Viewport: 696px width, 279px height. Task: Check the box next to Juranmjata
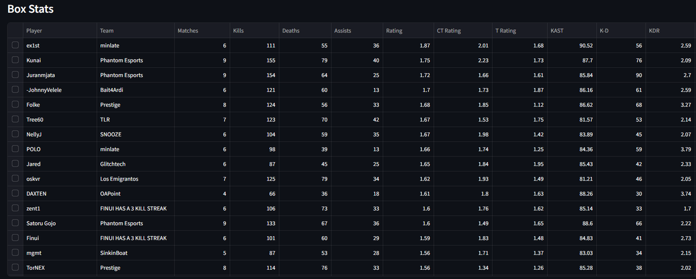(x=14, y=75)
